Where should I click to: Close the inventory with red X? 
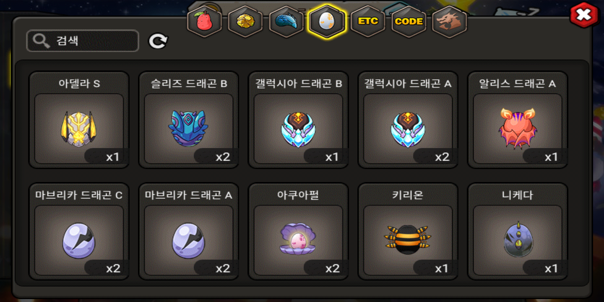(x=583, y=15)
